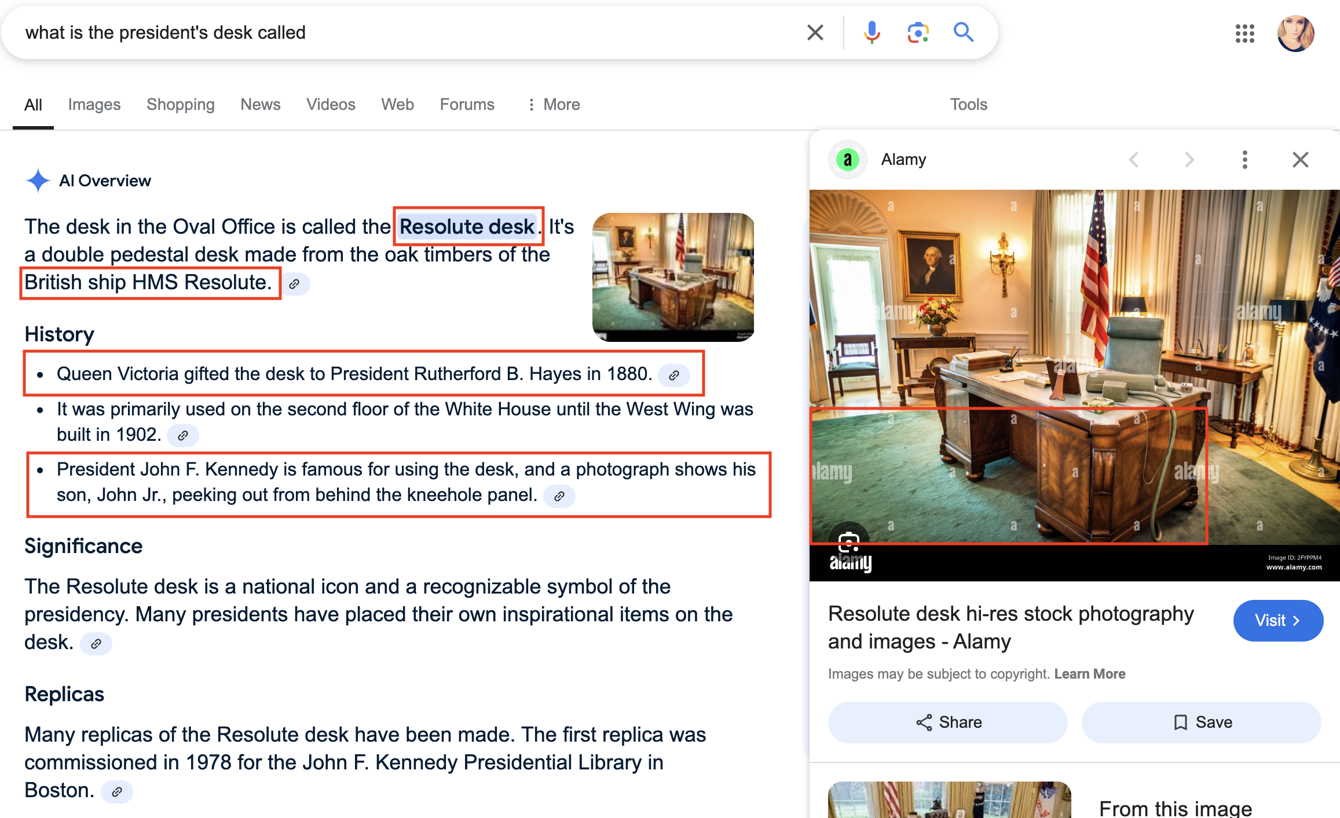Open the Learn More copyright link
This screenshot has width=1340, height=818.
pyautogui.click(x=1089, y=674)
